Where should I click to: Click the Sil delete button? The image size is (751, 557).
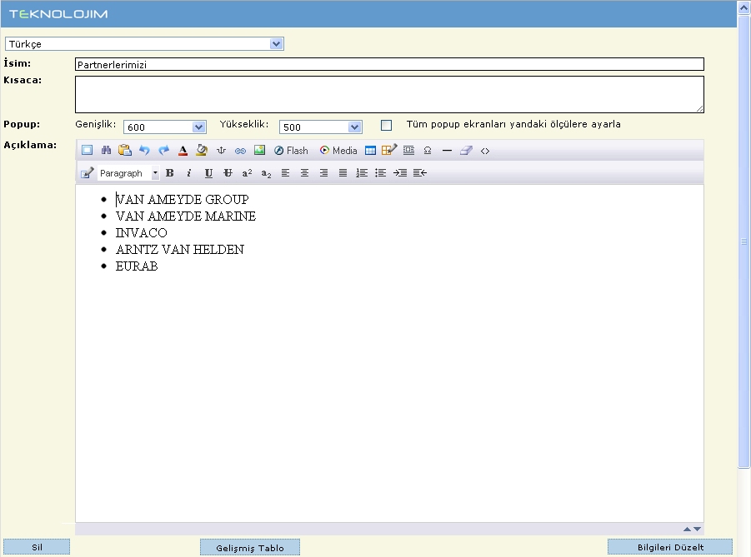(x=37, y=548)
